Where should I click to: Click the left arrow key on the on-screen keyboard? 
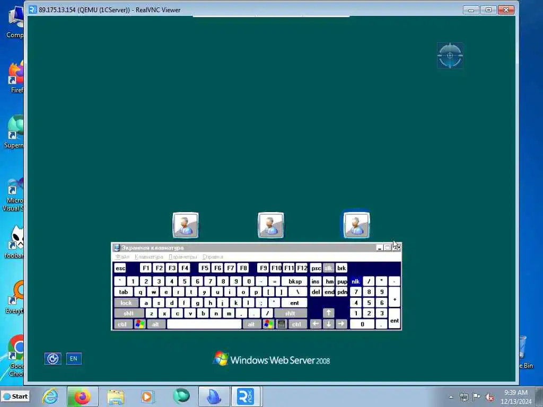click(316, 324)
